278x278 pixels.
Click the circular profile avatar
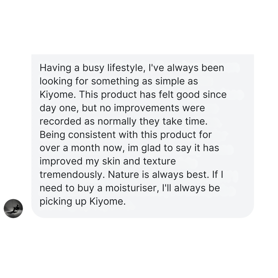13,208
